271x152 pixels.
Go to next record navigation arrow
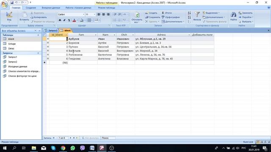pos(70,138)
